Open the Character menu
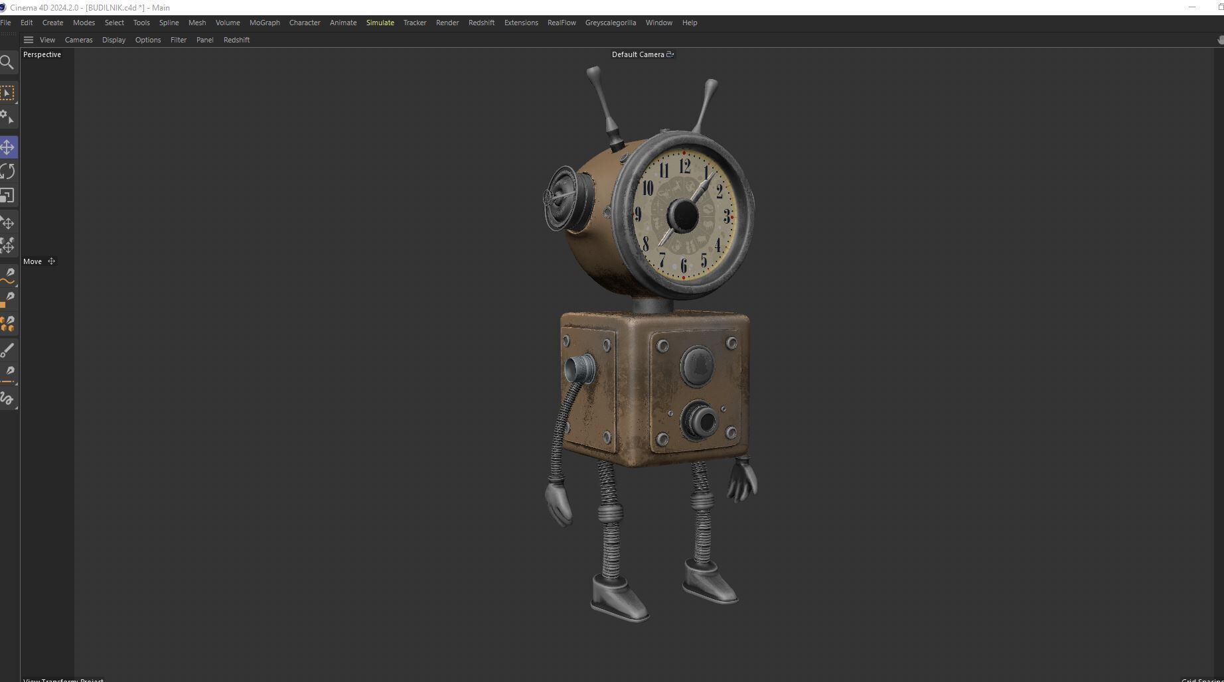This screenshot has width=1224, height=682. (305, 23)
